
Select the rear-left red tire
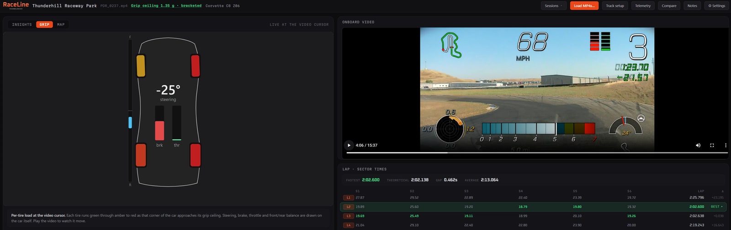(x=141, y=155)
